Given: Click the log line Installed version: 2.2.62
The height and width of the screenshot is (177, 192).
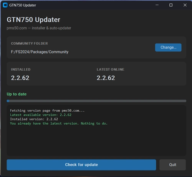Looking at the screenshot, I should [34, 119].
